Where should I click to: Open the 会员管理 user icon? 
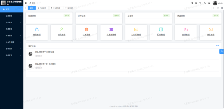pyautogui.click(x=62, y=29)
